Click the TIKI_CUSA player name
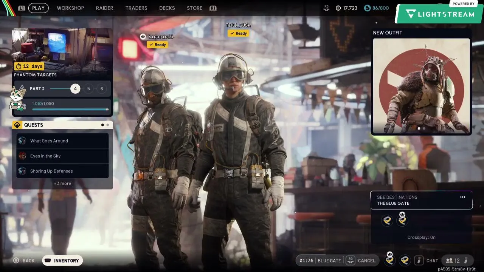The image size is (484, 272). click(238, 25)
